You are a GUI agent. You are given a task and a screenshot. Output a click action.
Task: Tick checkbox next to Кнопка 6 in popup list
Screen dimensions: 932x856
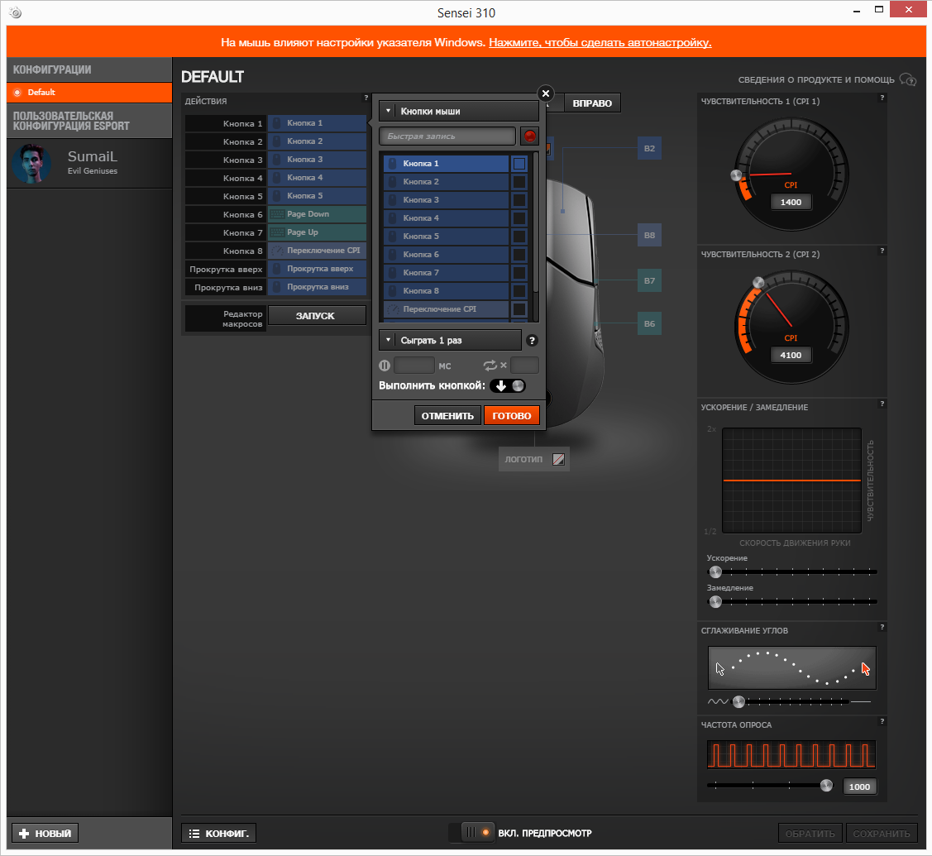[x=519, y=255]
